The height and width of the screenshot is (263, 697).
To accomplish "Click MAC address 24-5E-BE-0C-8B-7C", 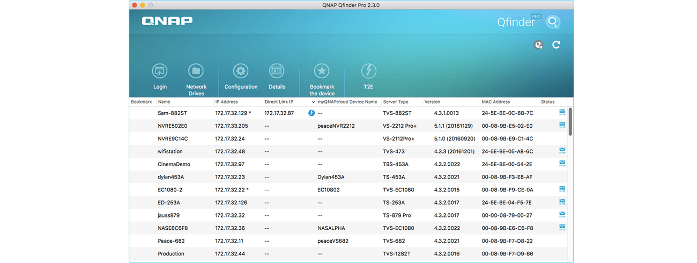I will (507, 113).
